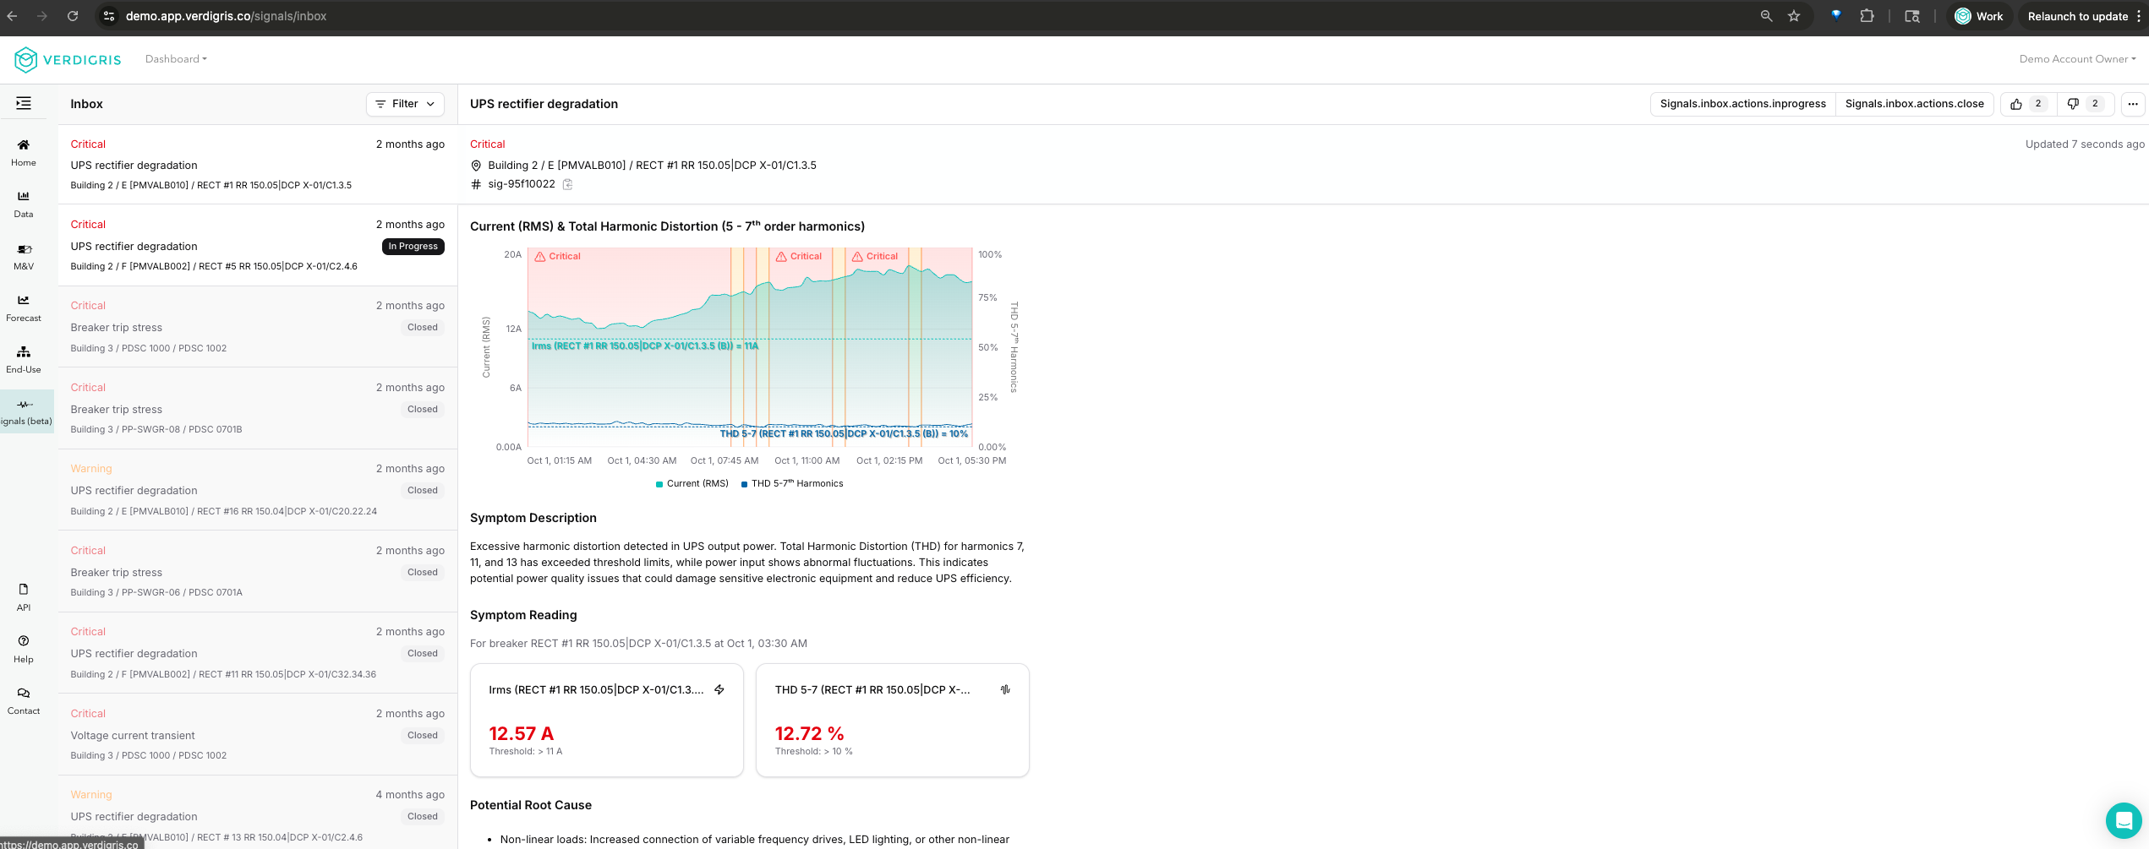Viewport: 2149px width, 849px height.
Task: Open the Forecast sidebar icon
Action: [24, 307]
